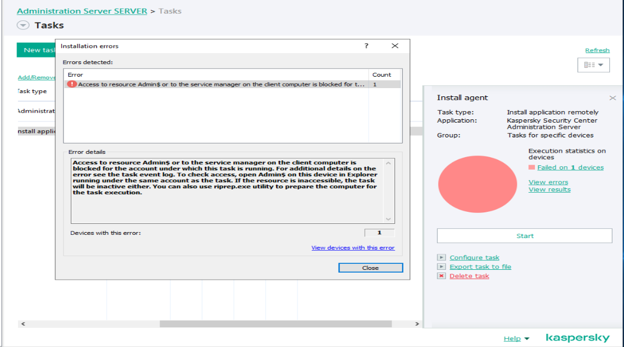Open the View errors link
Viewport: 624px width, 347px height.
[x=548, y=182]
